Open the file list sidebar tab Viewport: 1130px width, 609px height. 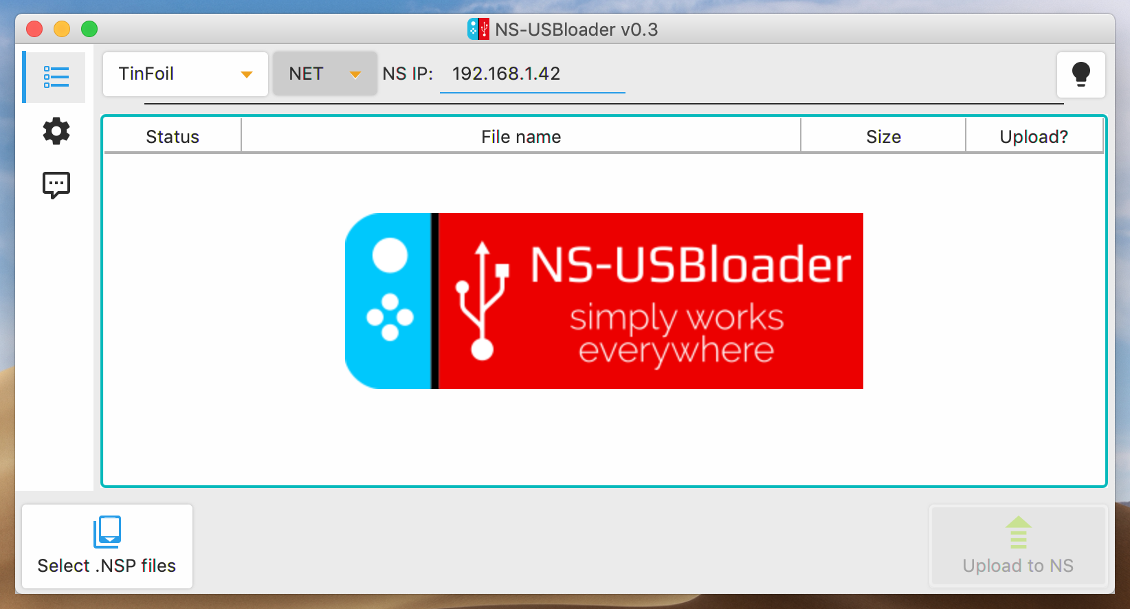coord(55,77)
